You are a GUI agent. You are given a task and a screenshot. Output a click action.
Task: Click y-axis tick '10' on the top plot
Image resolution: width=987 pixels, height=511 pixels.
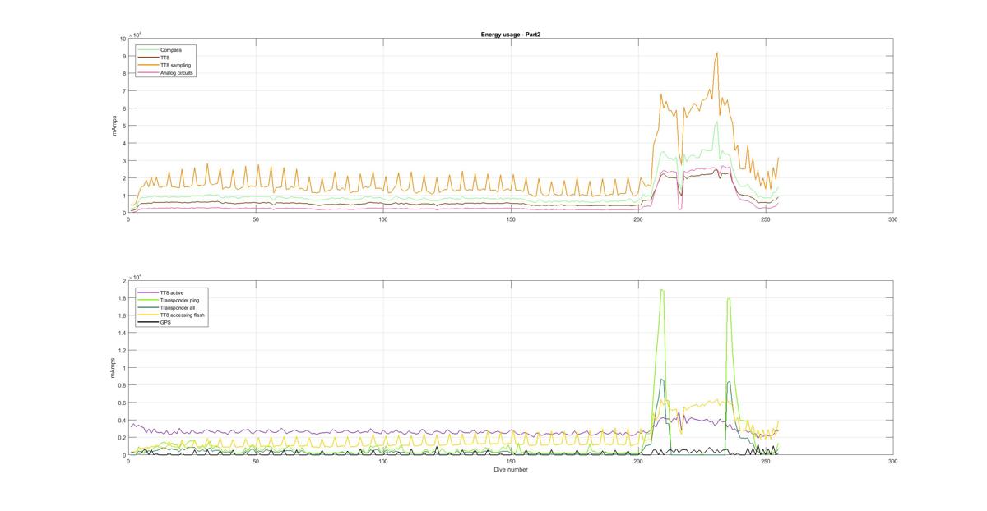pos(123,39)
